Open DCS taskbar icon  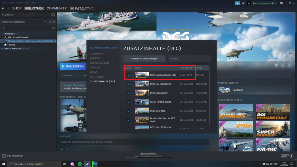point(95,164)
